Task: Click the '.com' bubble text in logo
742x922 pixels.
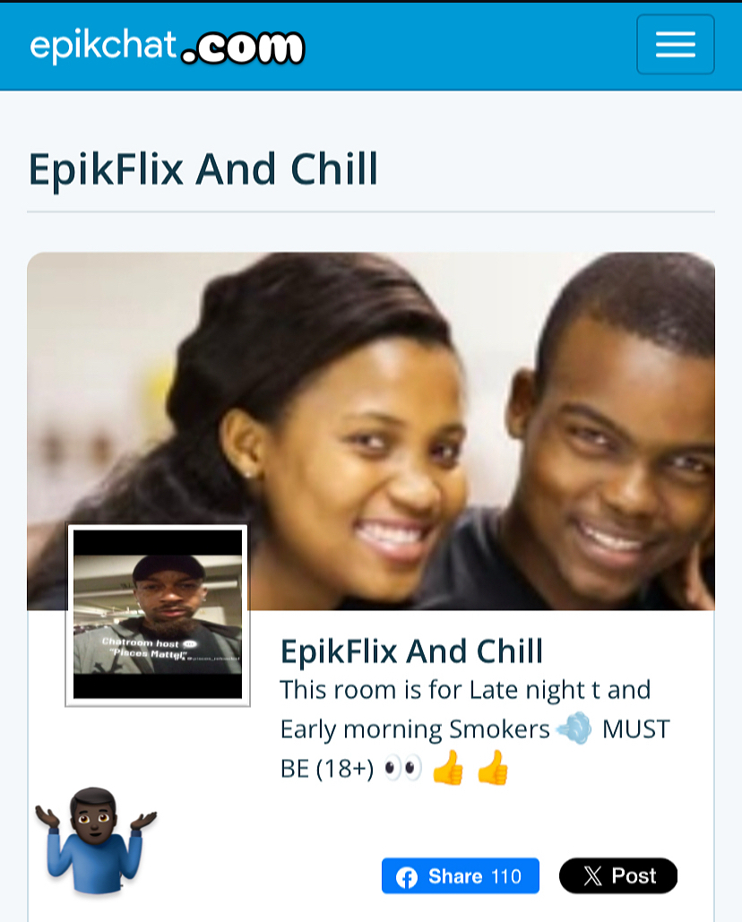Action: point(243,47)
